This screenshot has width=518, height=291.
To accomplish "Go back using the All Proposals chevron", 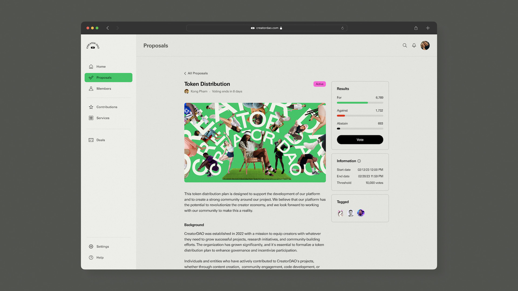I will coord(185,73).
